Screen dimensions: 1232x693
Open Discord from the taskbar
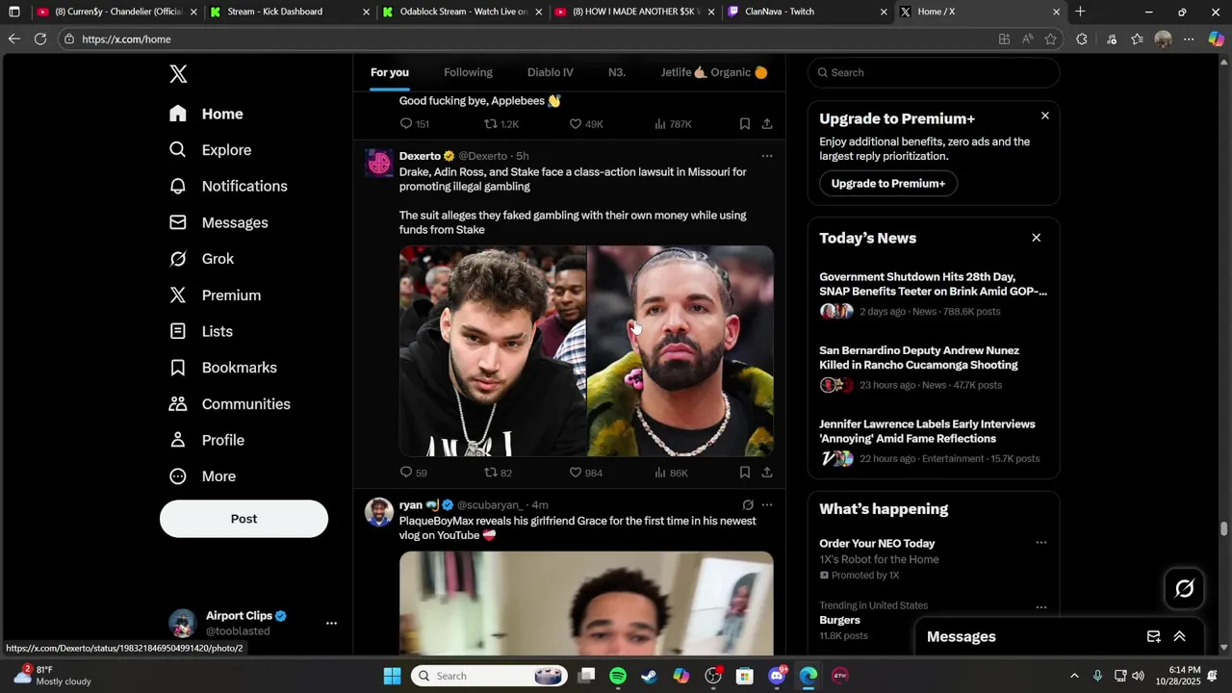click(x=777, y=676)
